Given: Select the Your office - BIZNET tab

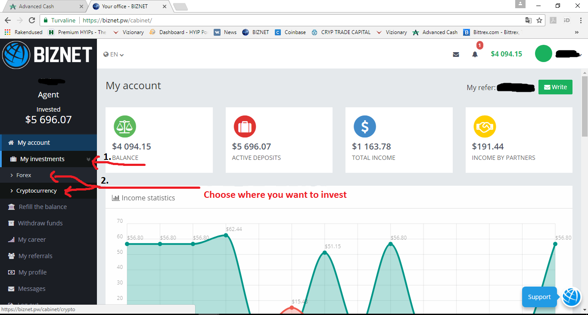Looking at the screenshot, I should pyautogui.click(x=128, y=6).
